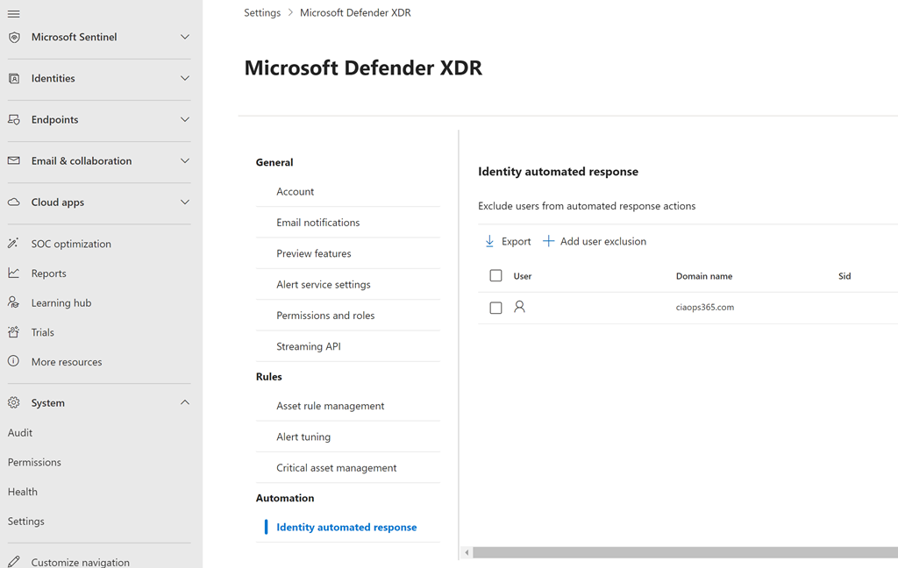Viewport: 898px width, 568px height.
Task: Click the Settings breadcrumb link
Action: [262, 13]
